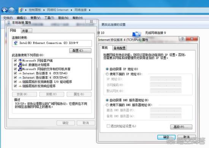Click the 首选 DNS 服务器 input field
Screen dimensions: 209x148
coord(166,110)
